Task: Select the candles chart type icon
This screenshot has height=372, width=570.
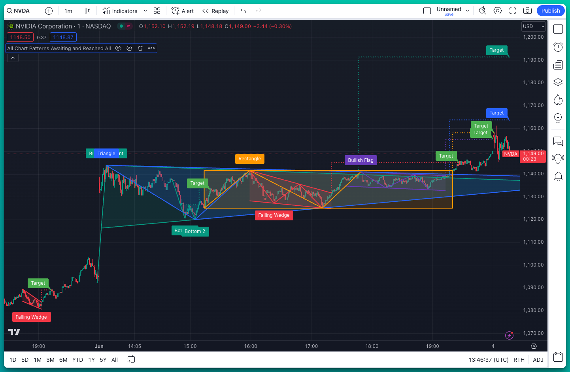Action: (87, 11)
